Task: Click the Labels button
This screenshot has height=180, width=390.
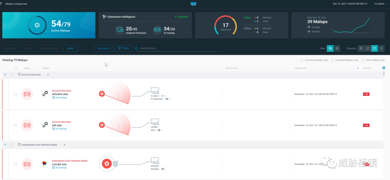Action: tap(70, 48)
